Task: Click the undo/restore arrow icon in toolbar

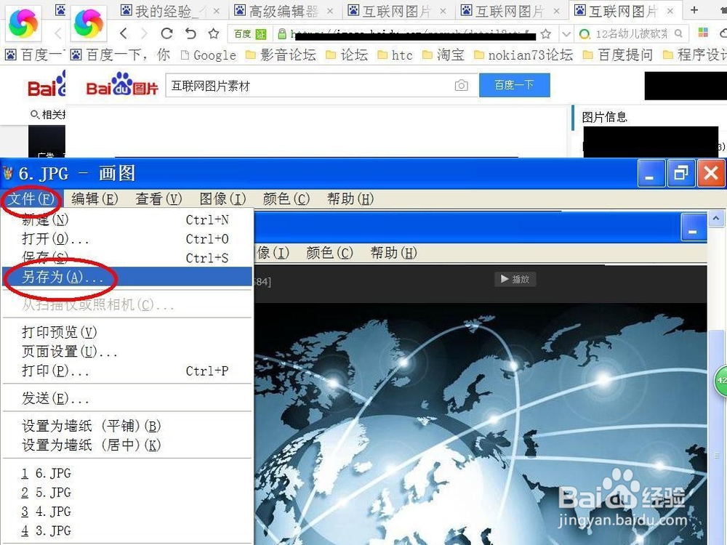Action: click(190, 33)
